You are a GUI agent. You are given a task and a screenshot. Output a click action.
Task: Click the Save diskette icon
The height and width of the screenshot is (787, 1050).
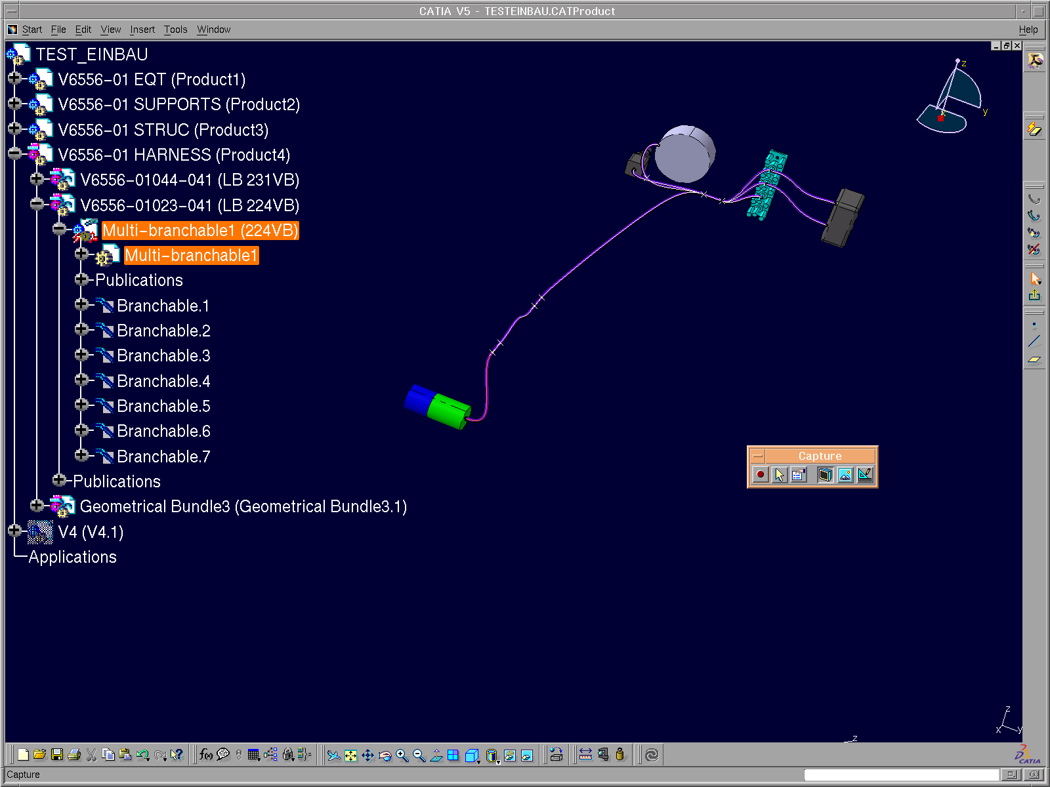[57, 755]
